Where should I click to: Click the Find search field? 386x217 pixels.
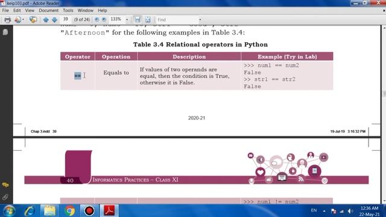[177, 20]
